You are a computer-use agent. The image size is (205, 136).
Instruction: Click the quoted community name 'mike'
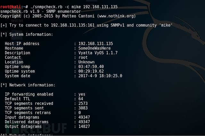166,25
